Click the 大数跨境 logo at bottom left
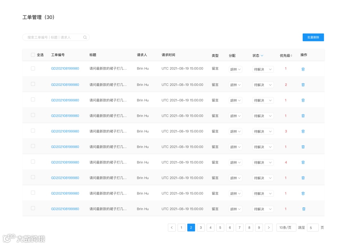 pos(24,239)
